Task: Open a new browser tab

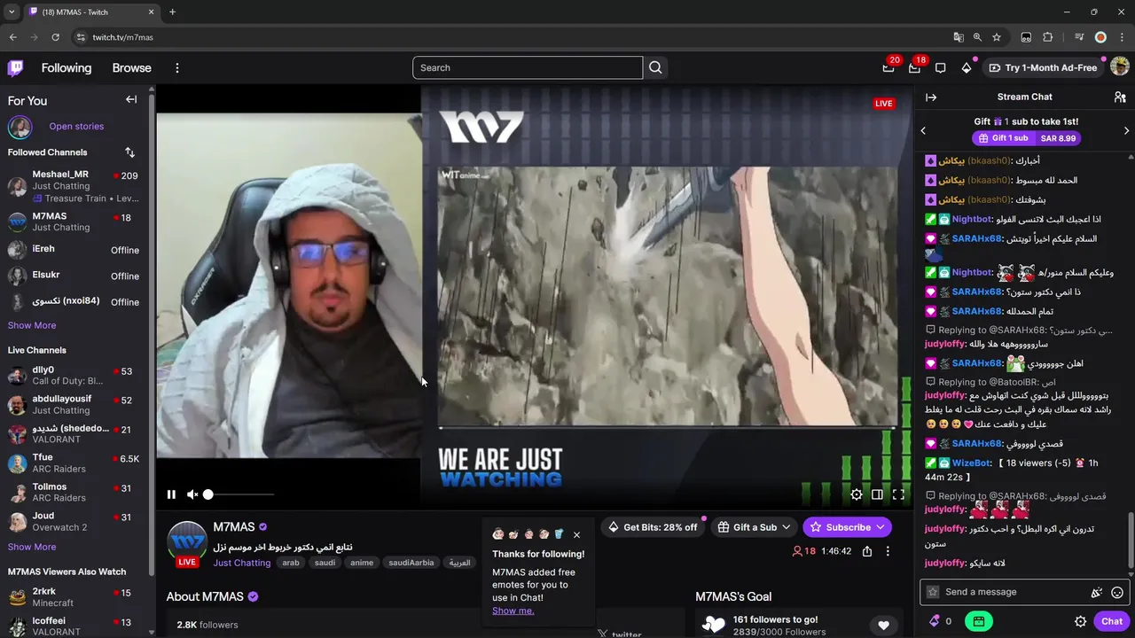Action: point(172,12)
